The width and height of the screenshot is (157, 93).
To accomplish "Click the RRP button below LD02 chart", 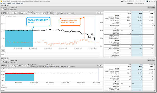I will pyautogui.click(x=3, y=51).
